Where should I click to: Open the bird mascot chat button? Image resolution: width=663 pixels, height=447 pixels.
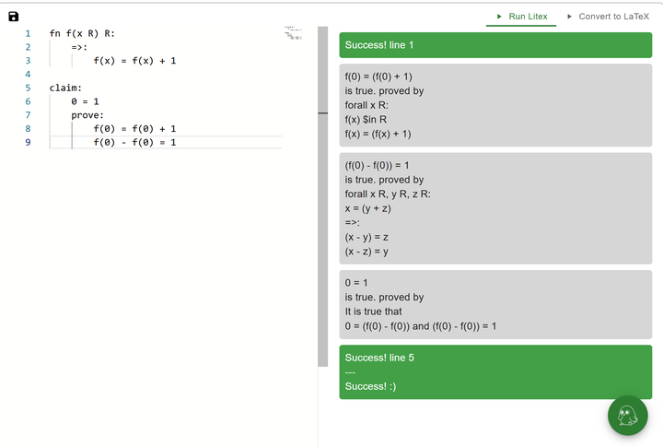point(627,416)
